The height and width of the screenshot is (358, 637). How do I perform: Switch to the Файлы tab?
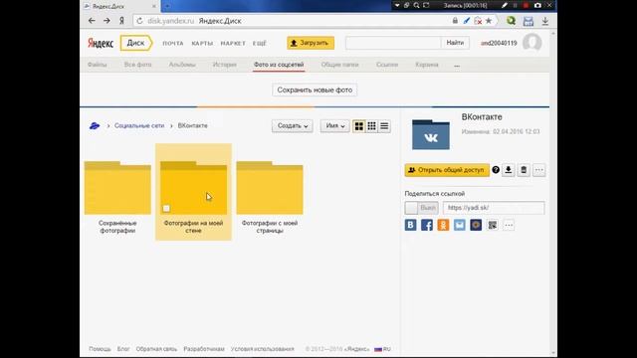(98, 65)
